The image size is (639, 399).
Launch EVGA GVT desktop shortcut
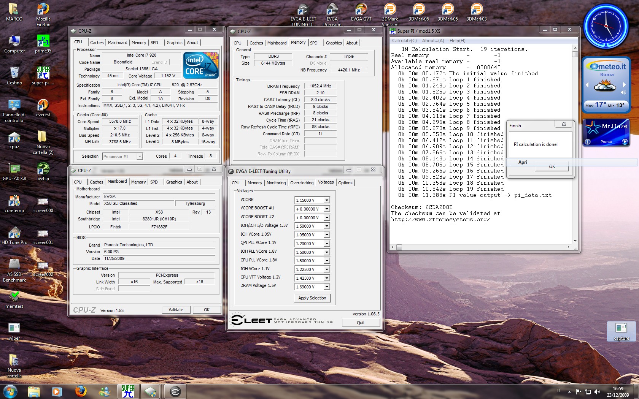pos(361,12)
